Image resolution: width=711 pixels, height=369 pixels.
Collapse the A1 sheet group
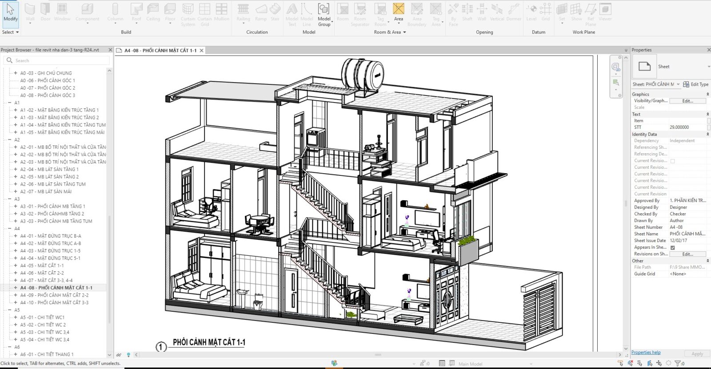coord(10,103)
